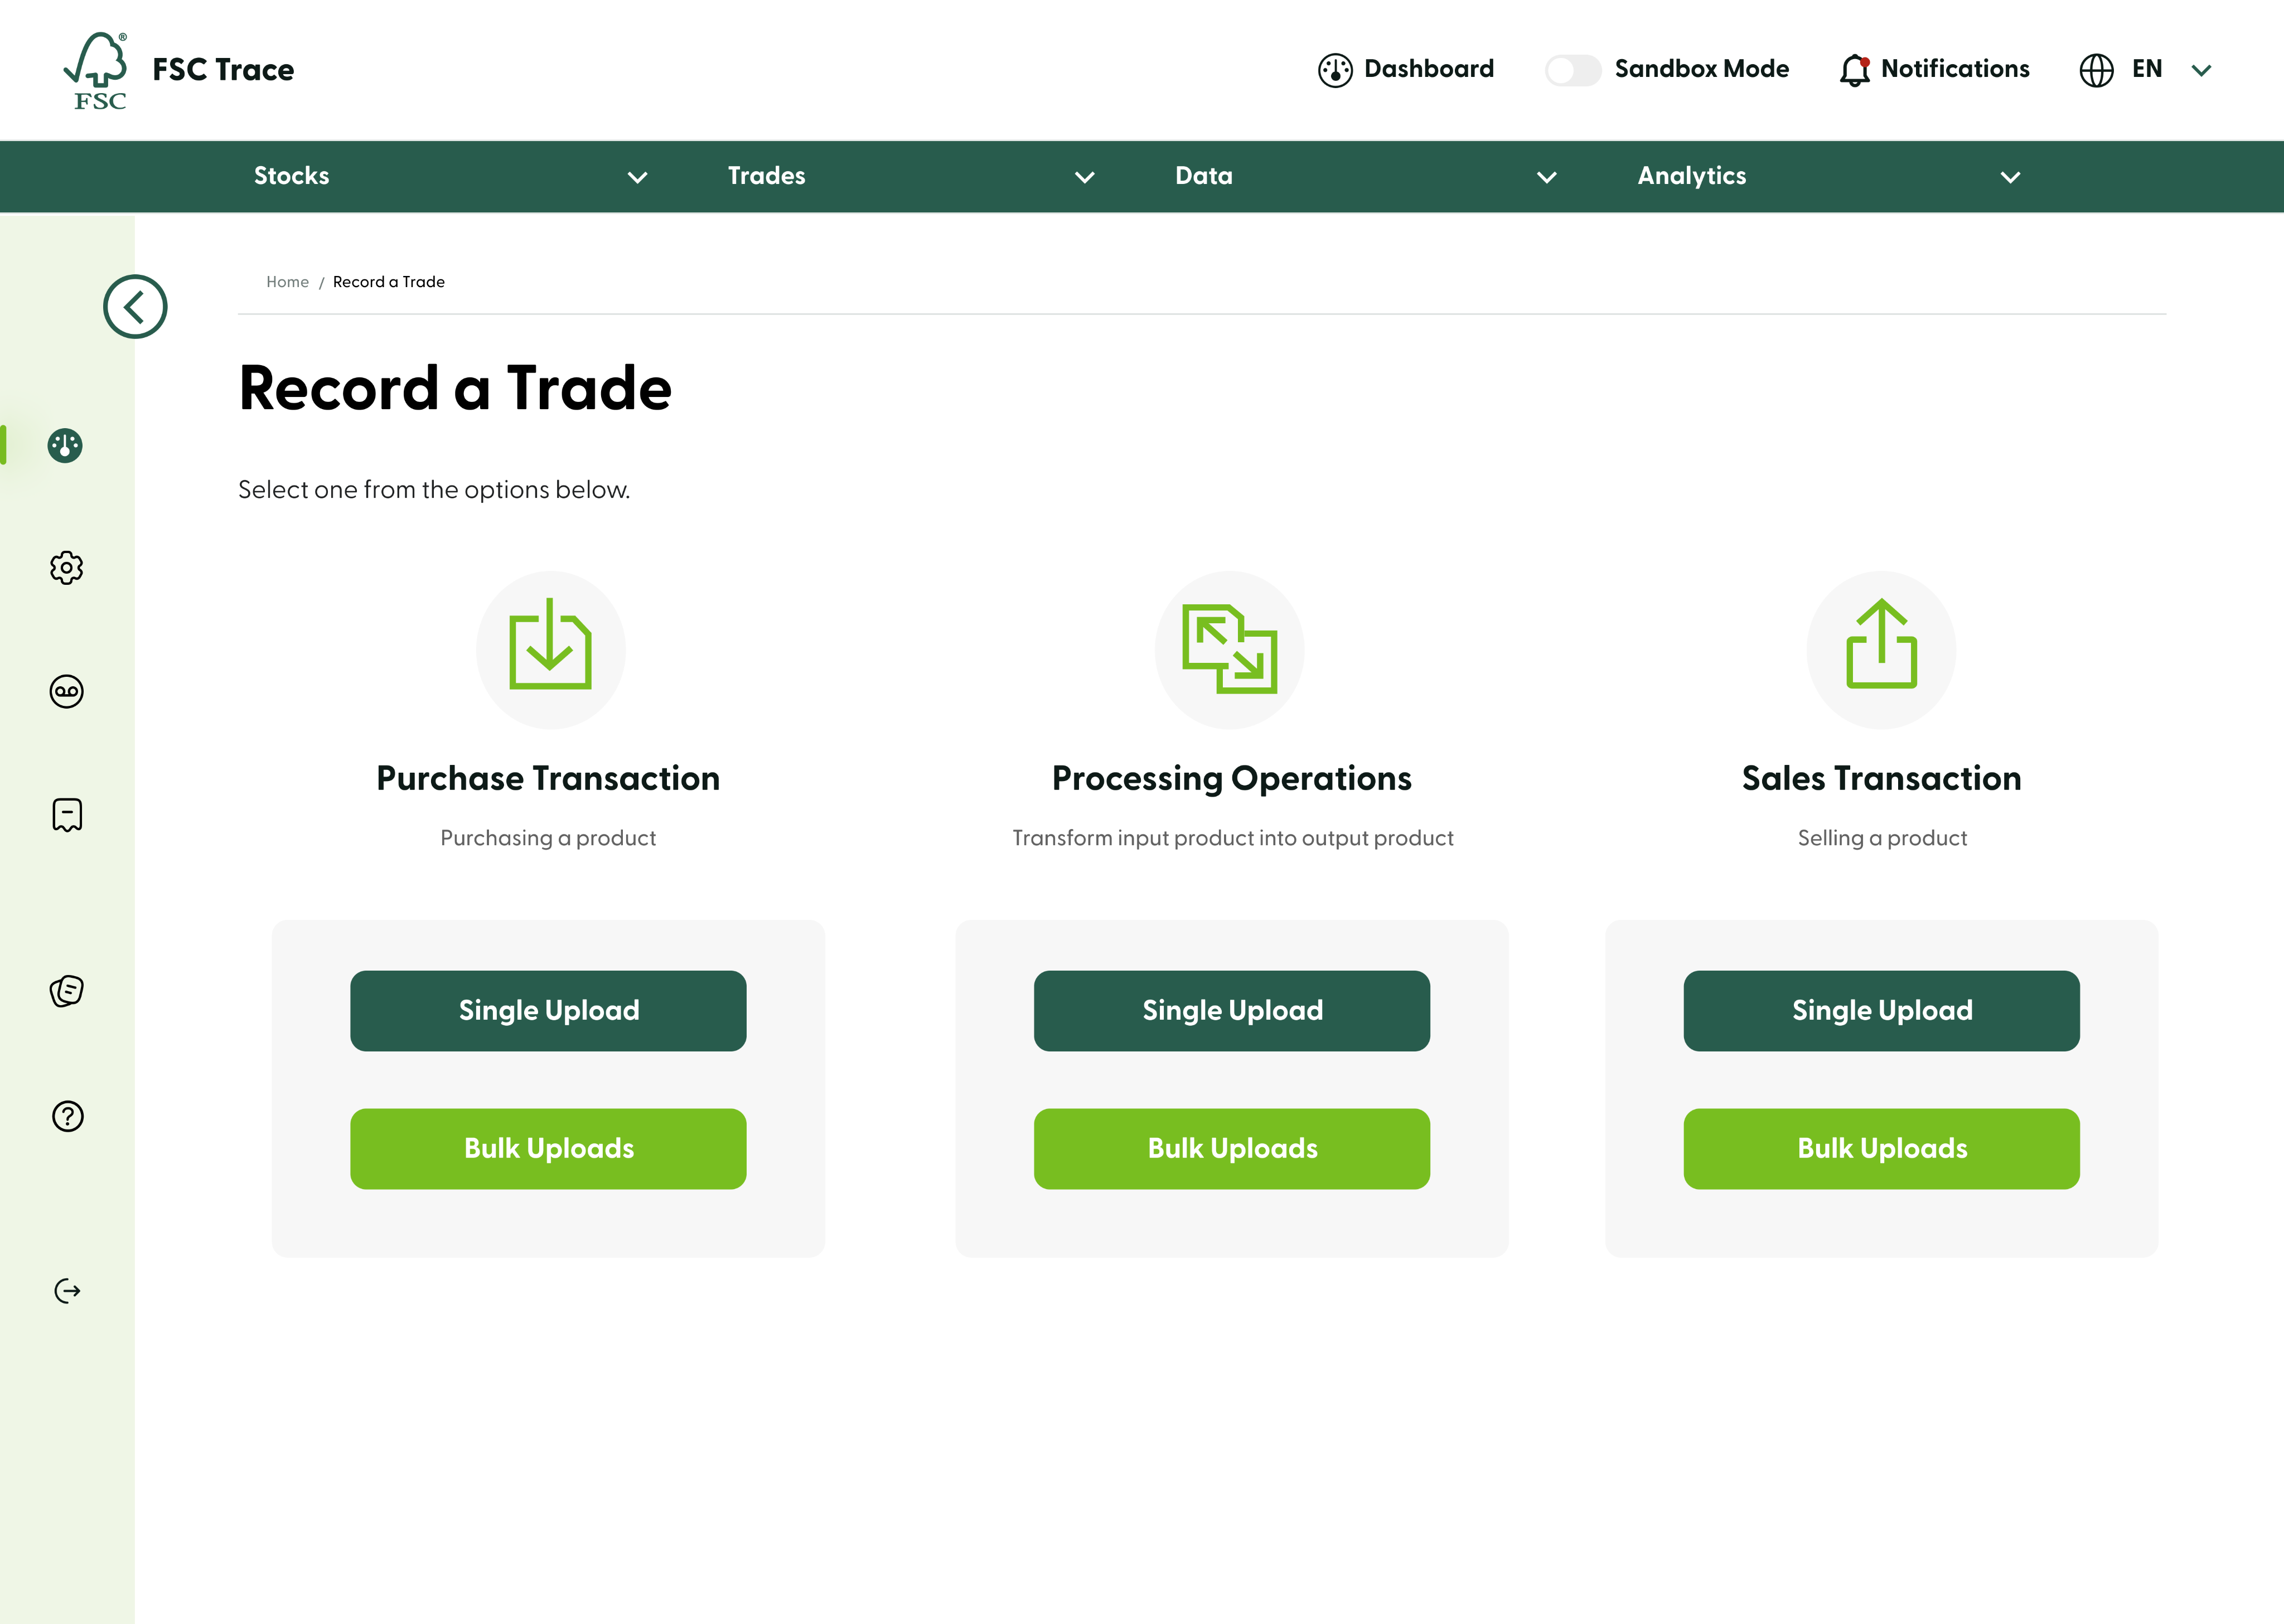
Task: Toggle Sandbox Mode switch
Action: click(1572, 70)
